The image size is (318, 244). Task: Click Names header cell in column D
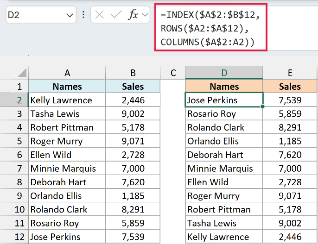point(224,87)
